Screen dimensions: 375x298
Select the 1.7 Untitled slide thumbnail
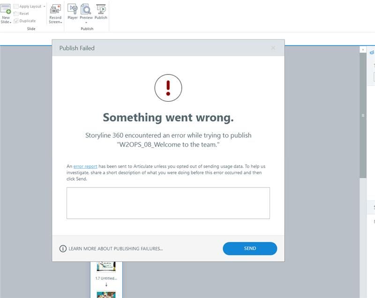pyautogui.click(x=106, y=267)
